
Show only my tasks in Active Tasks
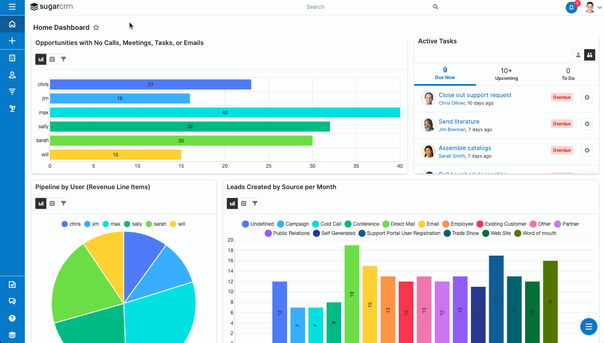pos(578,55)
